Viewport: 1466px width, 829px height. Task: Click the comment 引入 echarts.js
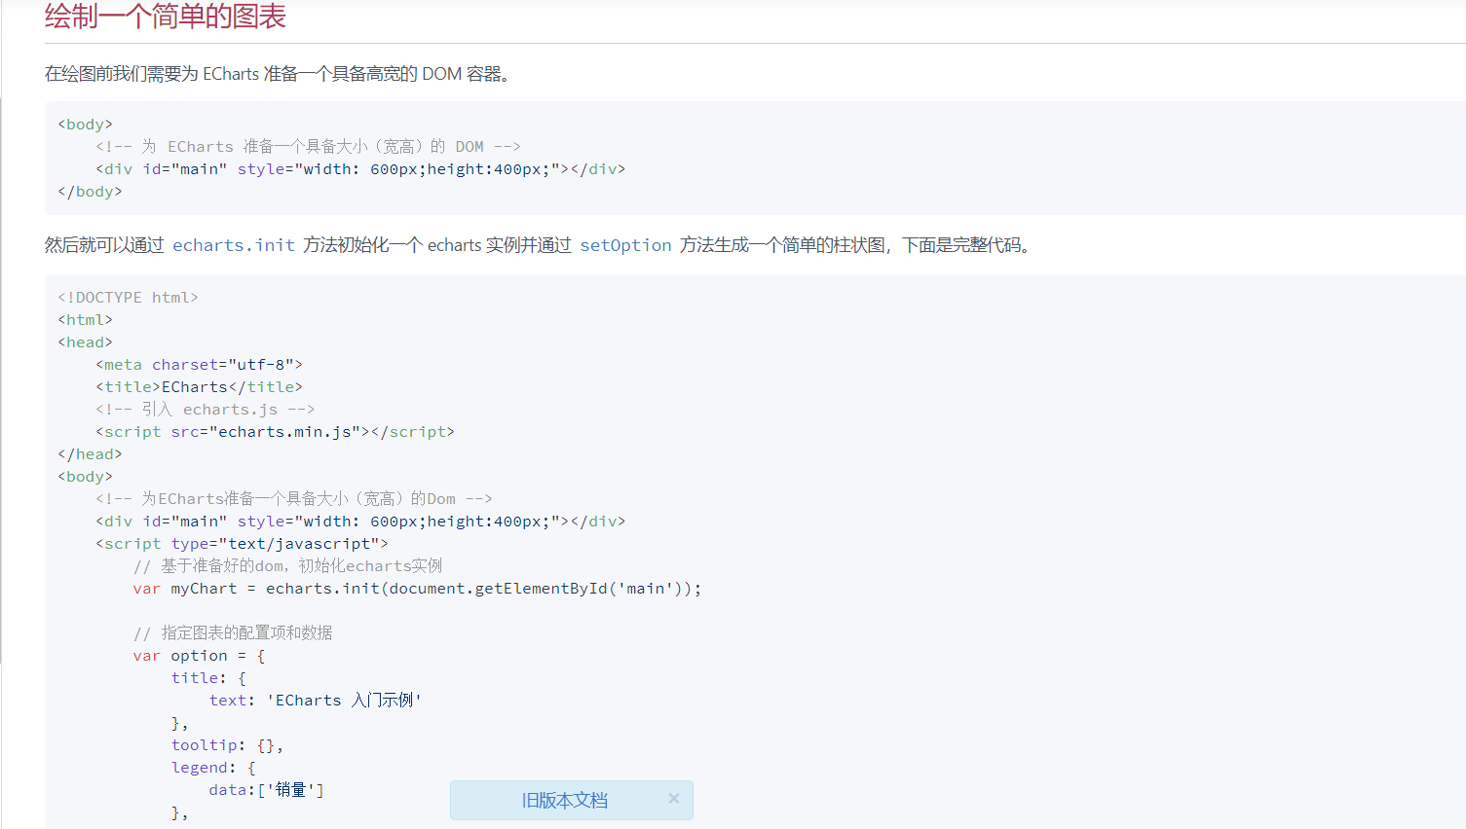(205, 410)
